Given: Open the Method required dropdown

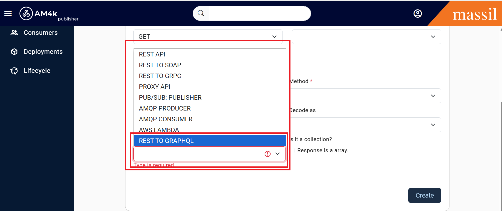Looking at the screenshot, I should click(x=366, y=96).
